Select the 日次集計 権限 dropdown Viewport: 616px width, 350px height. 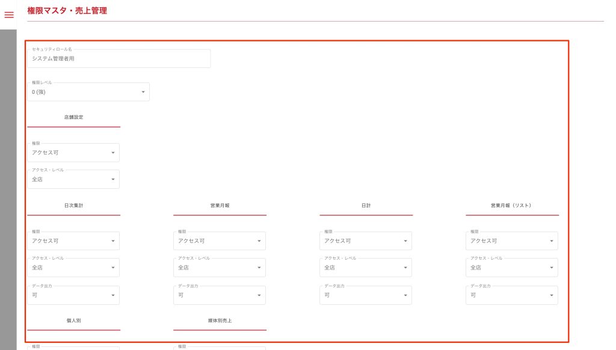[x=73, y=241]
